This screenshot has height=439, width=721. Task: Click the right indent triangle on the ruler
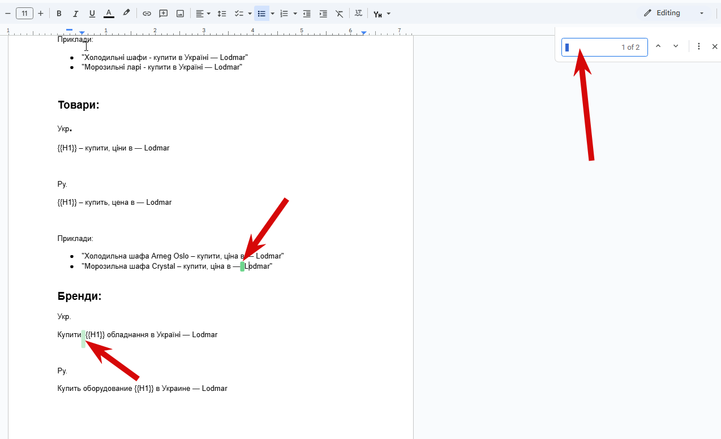coord(363,33)
